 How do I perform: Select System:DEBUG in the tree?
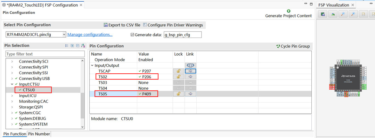[x=32, y=119]
